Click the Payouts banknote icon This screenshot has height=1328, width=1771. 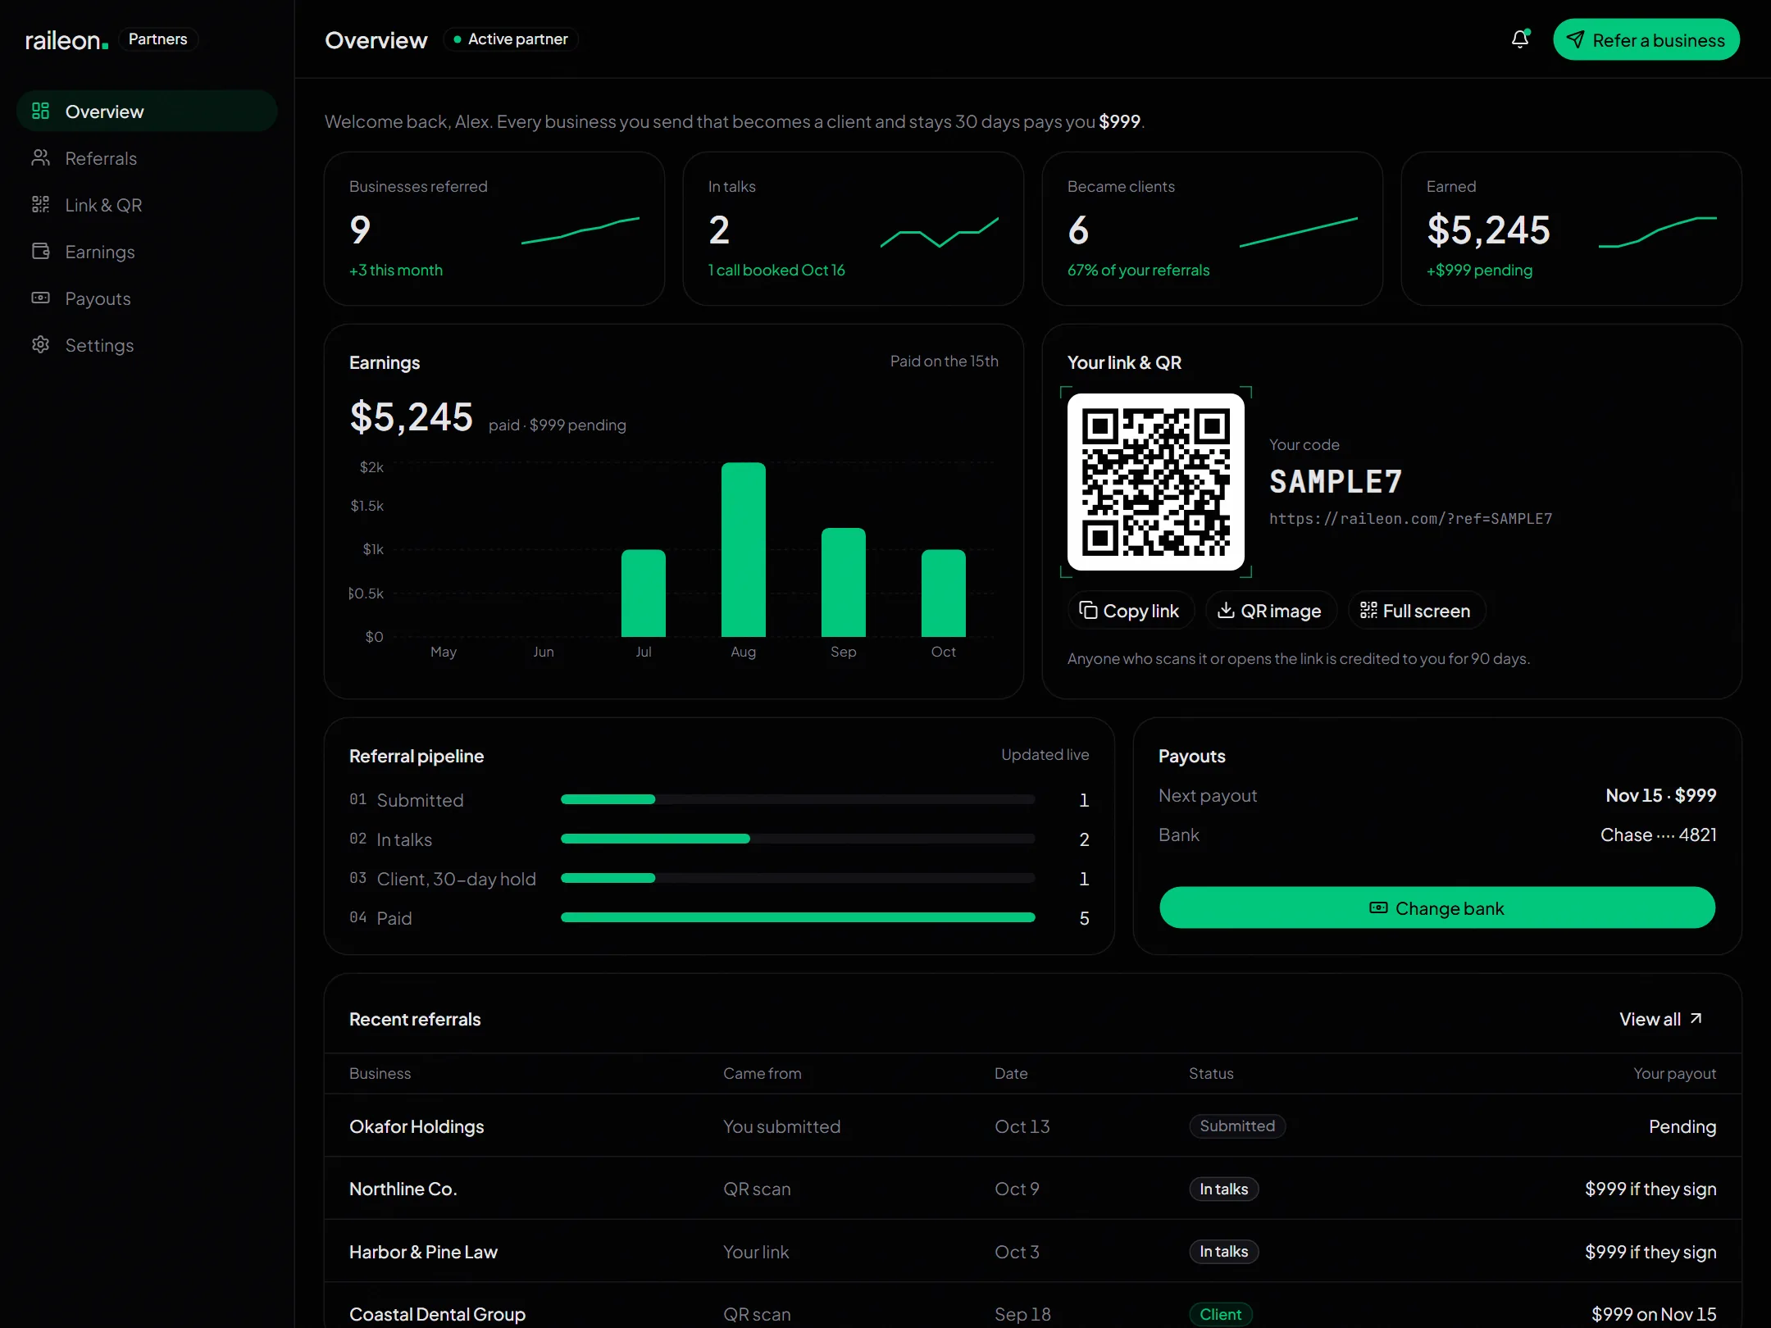pyautogui.click(x=40, y=298)
